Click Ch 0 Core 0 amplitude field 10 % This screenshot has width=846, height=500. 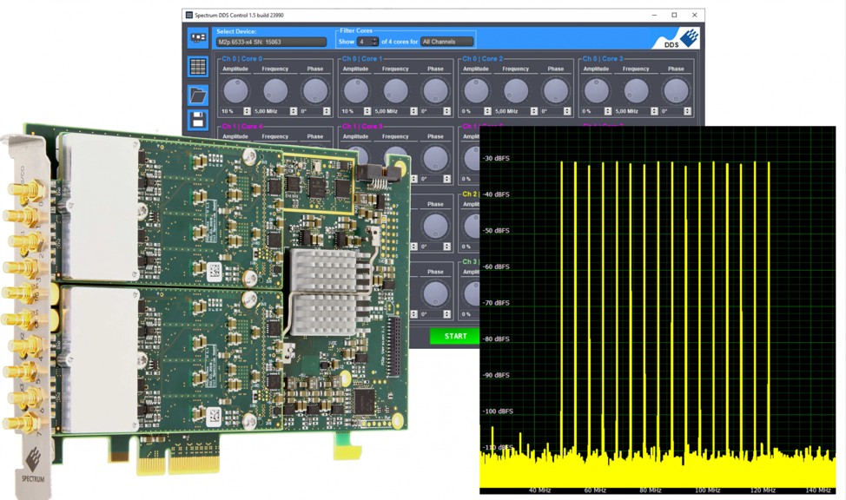(231, 111)
